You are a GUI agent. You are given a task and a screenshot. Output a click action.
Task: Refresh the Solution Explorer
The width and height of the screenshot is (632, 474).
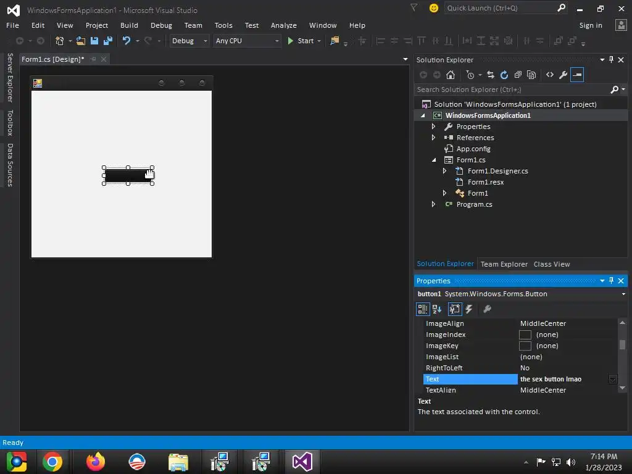[504, 75]
